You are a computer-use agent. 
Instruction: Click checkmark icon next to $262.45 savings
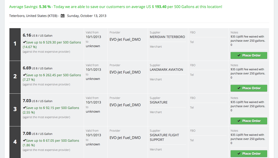pyautogui.click(x=24, y=75)
